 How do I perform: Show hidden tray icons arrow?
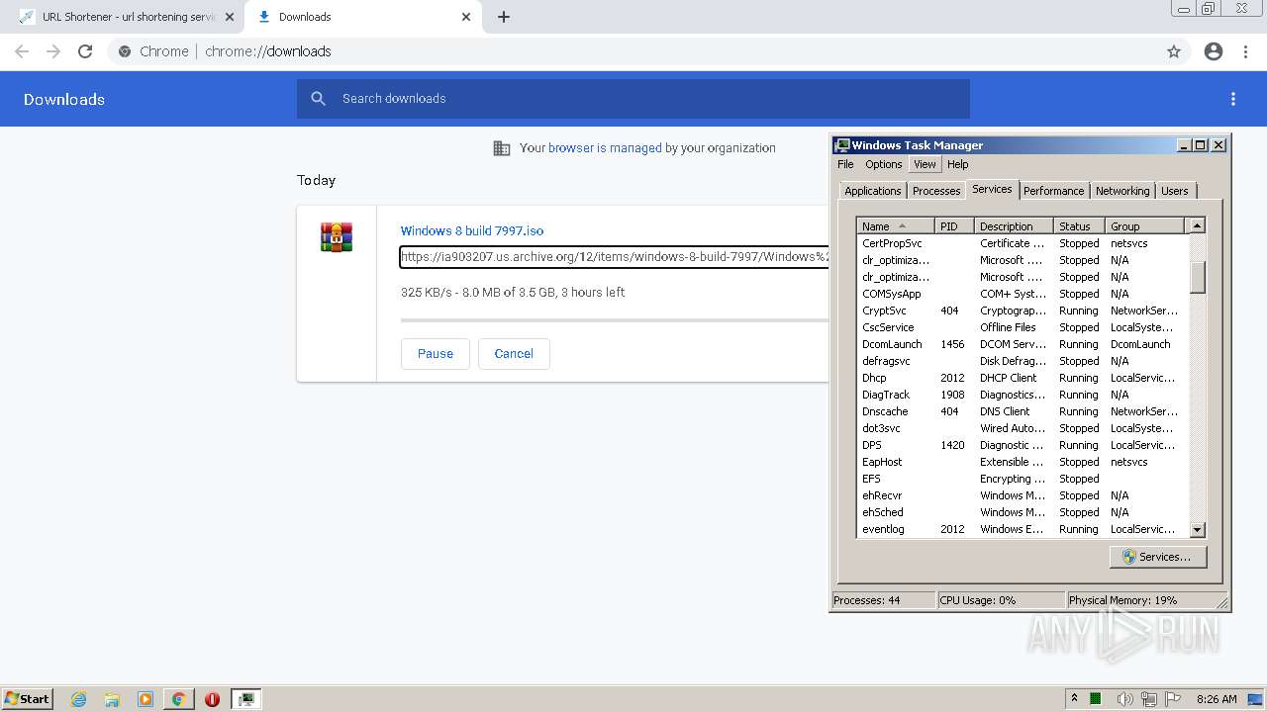[x=1074, y=698]
